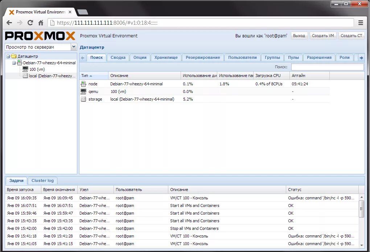This screenshot has width=370, height=252.
Task: Click Вы вошли как 'root@pam' text
Action: click(261, 36)
